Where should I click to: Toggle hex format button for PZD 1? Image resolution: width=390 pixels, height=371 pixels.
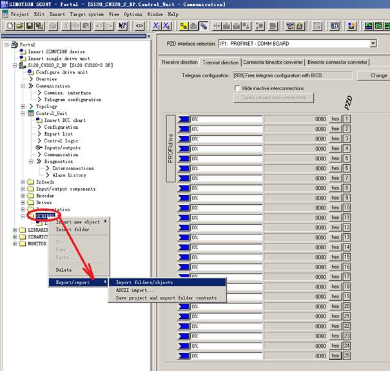click(335, 119)
